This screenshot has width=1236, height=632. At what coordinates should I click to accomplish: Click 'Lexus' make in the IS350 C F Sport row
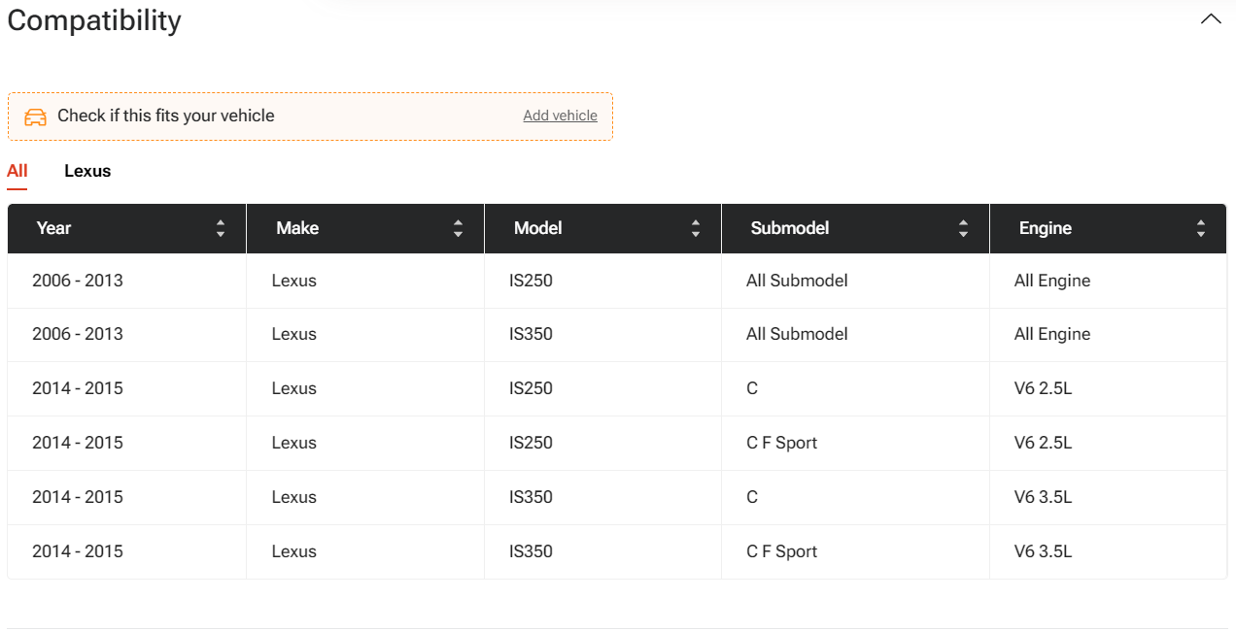(x=294, y=551)
